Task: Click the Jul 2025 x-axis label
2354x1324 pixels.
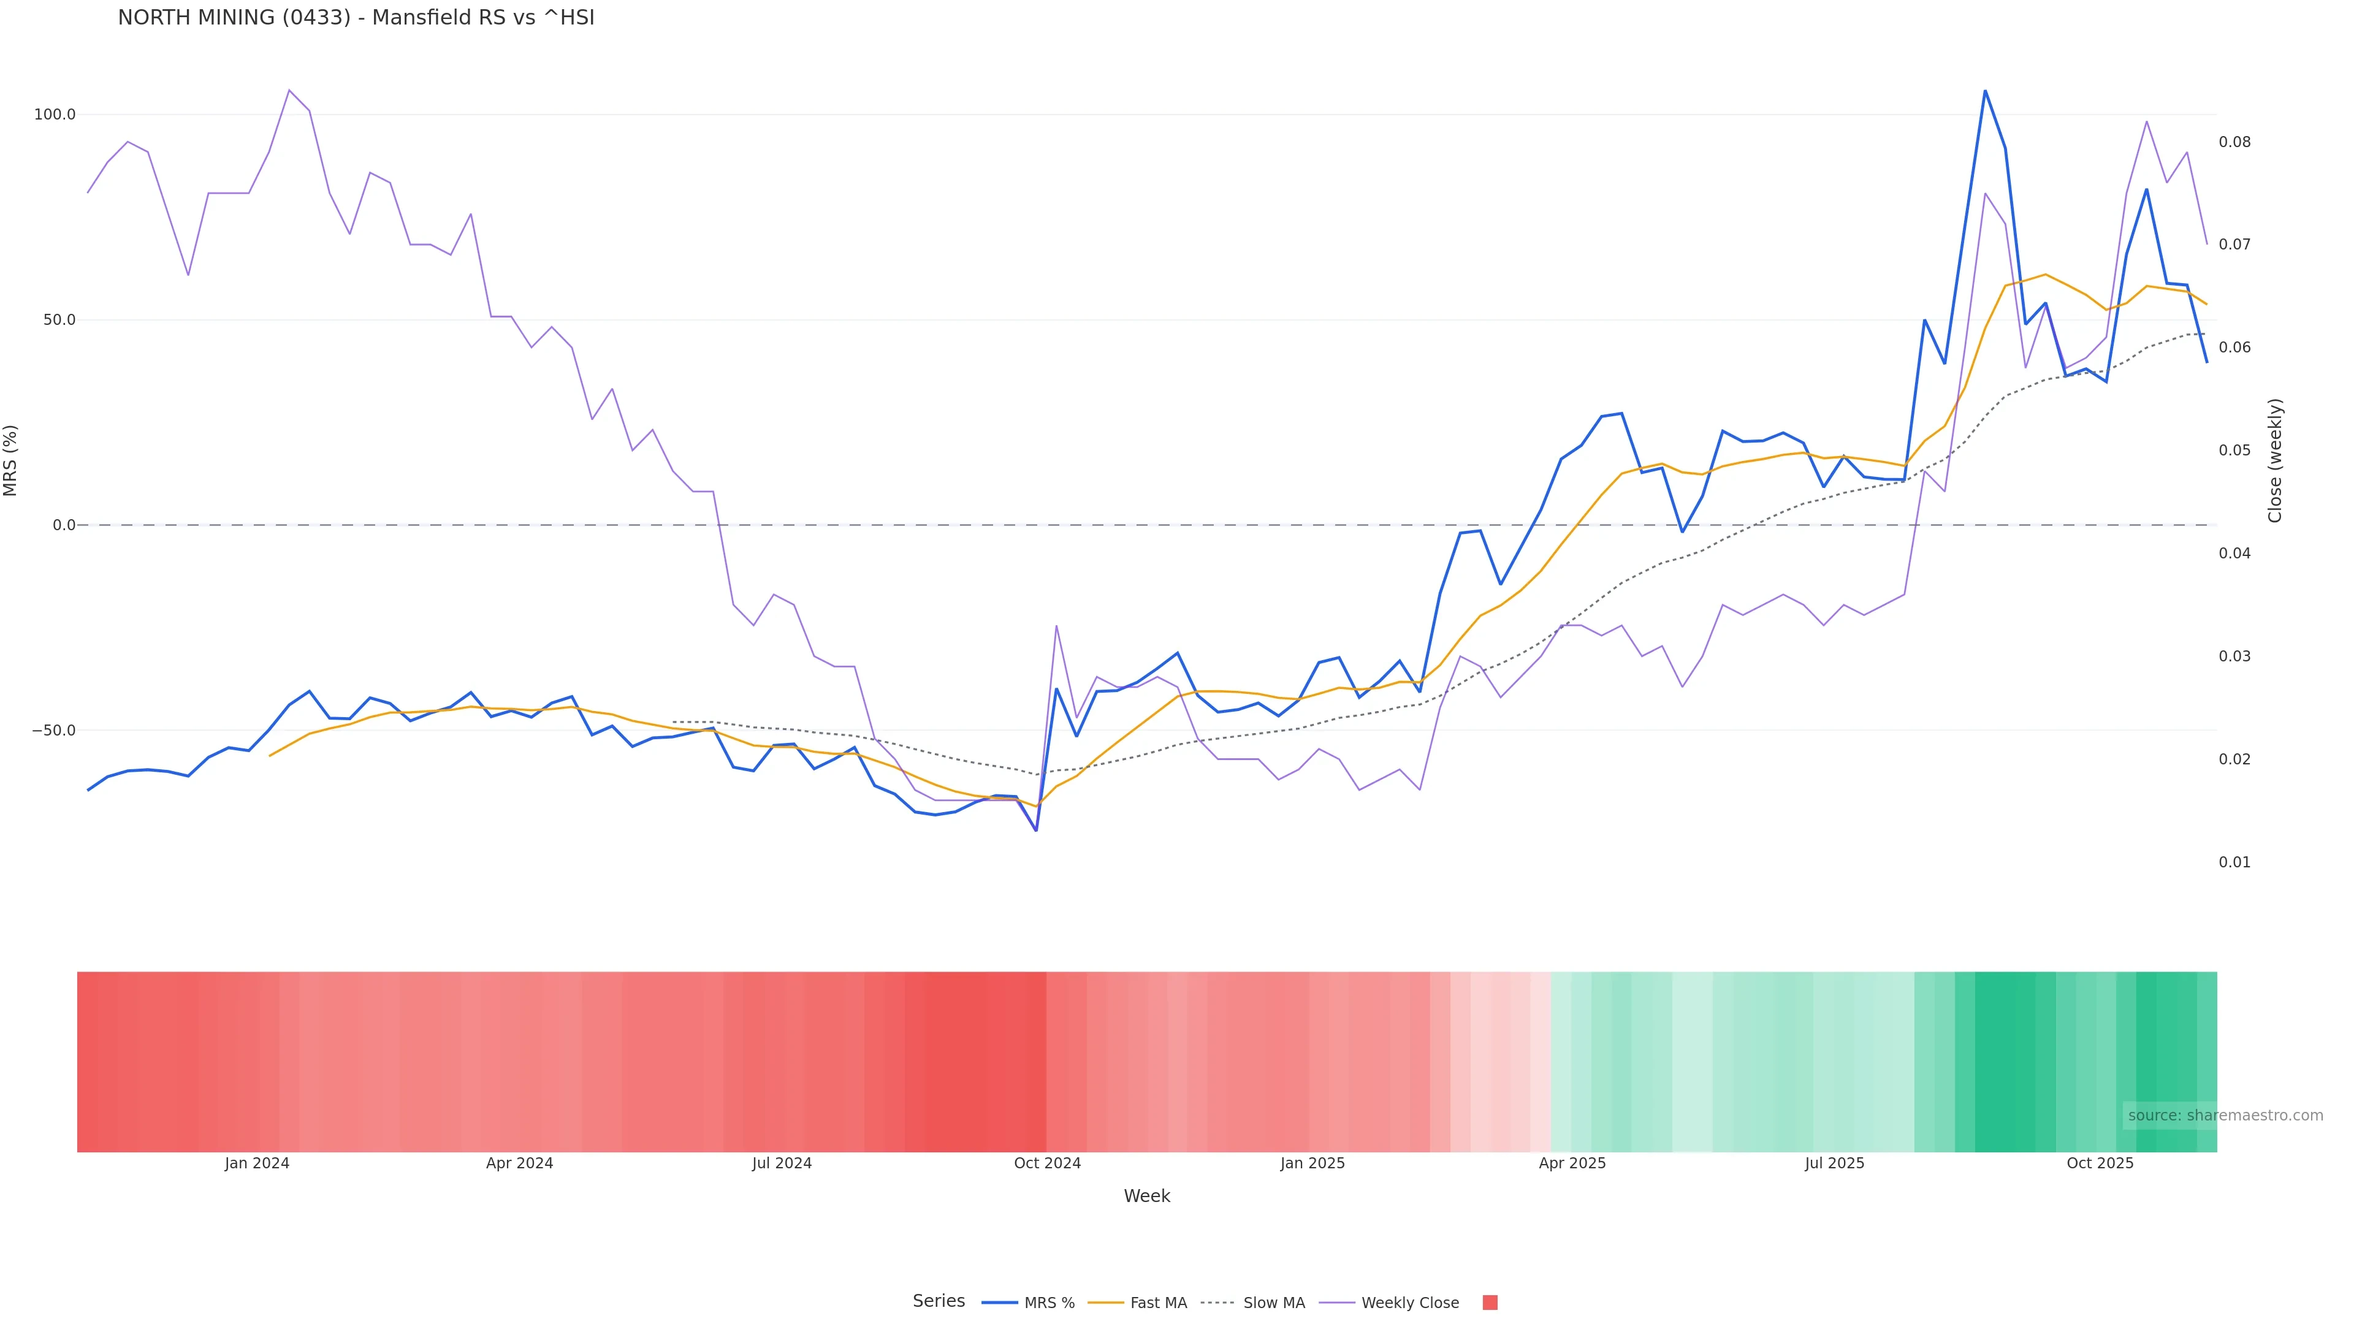Action: pos(1834,1163)
